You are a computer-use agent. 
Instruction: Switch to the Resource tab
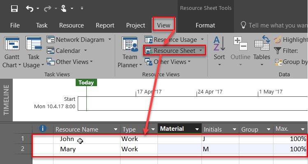[71, 25]
